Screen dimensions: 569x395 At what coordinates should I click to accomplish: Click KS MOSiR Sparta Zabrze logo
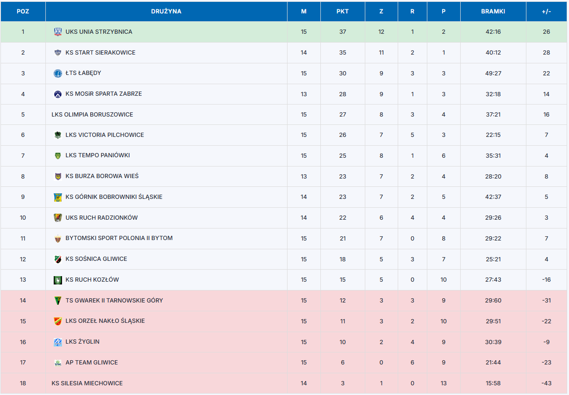[x=57, y=94]
